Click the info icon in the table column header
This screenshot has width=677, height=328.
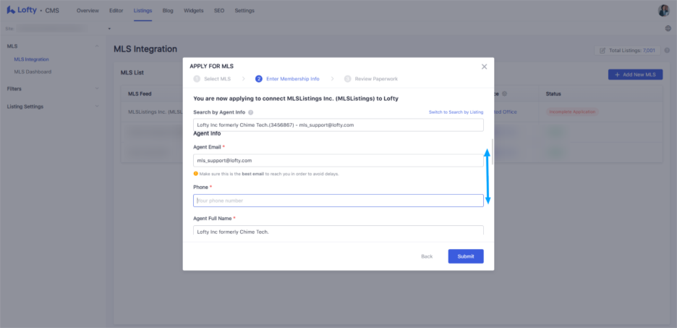point(504,94)
